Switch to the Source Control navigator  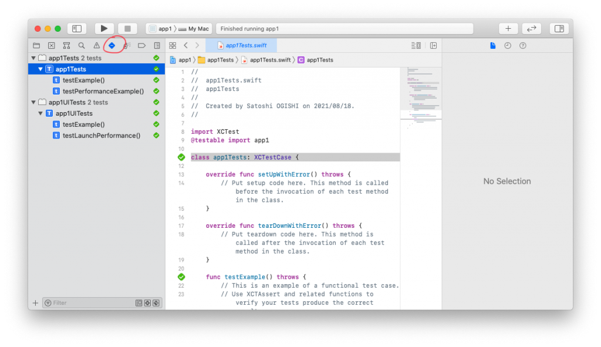52,46
